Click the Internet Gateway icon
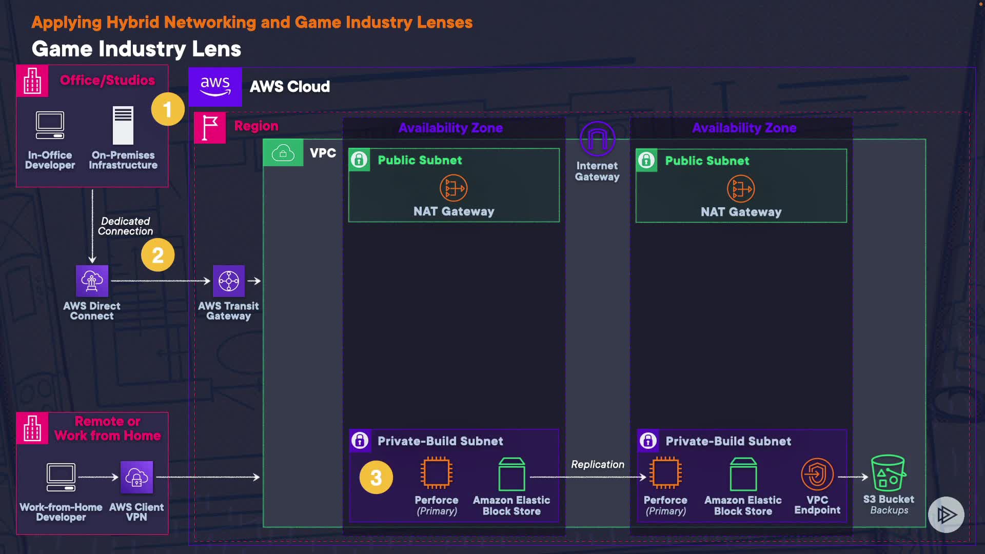Screen dimensions: 985x554 click(597, 138)
